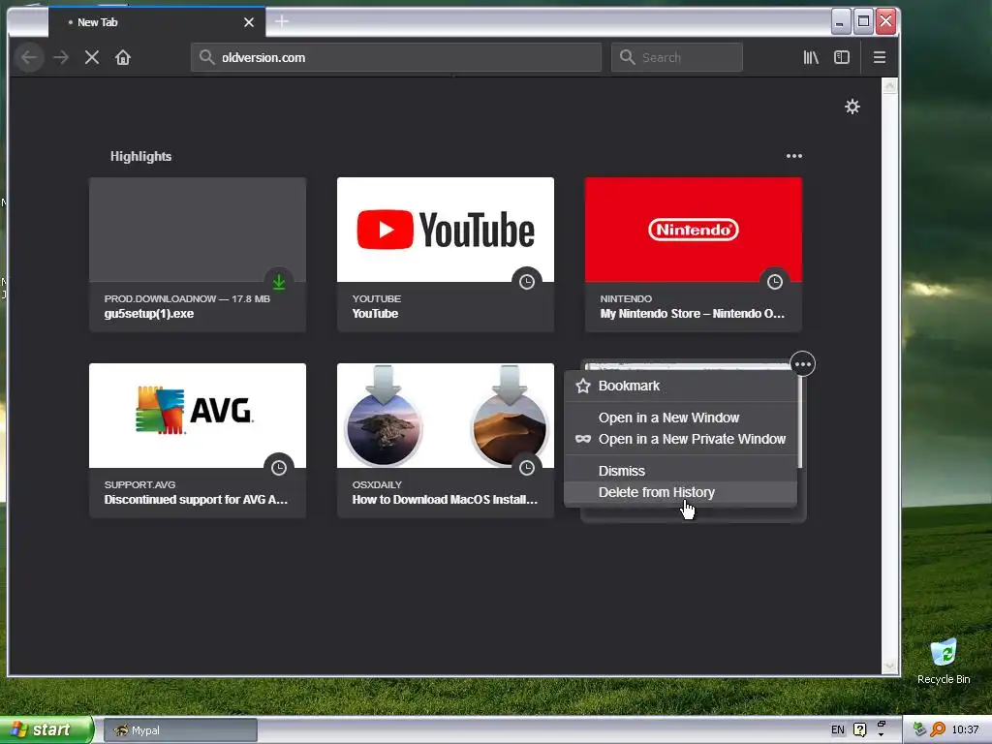Open the YouTube highlight thumbnail
The height and width of the screenshot is (744, 992).
446,230
